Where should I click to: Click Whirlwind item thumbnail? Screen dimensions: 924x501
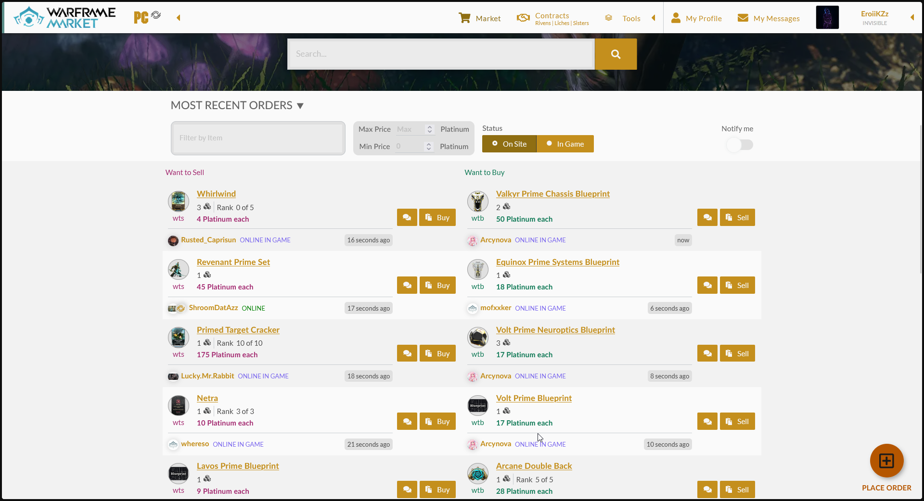tap(179, 201)
